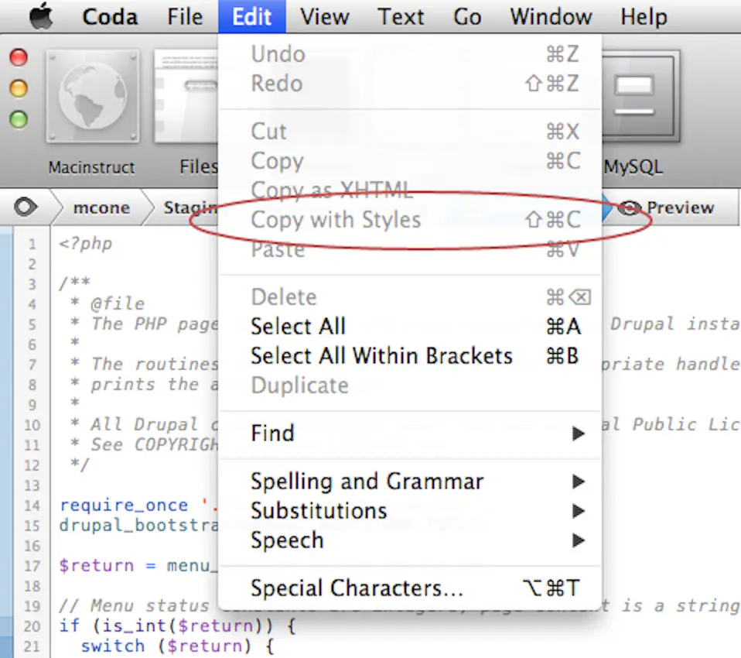
Task: Open the Apple menu
Action: point(40,16)
